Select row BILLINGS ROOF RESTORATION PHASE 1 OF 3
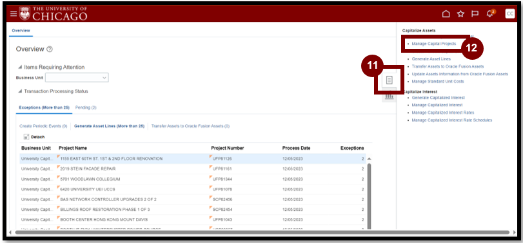The height and width of the screenshot is (243, 523). 192,210
